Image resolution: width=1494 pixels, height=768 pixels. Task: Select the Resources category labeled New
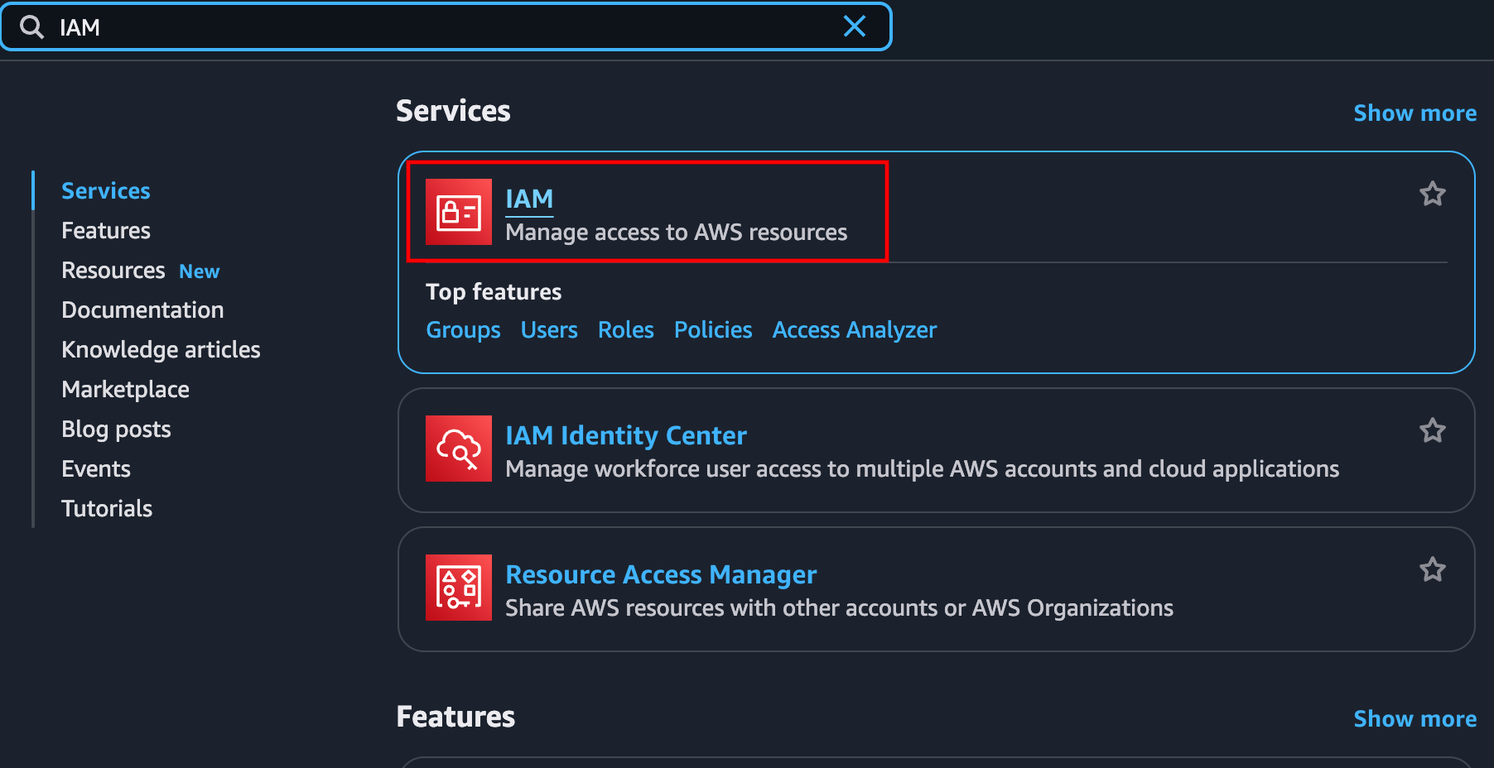113,270
